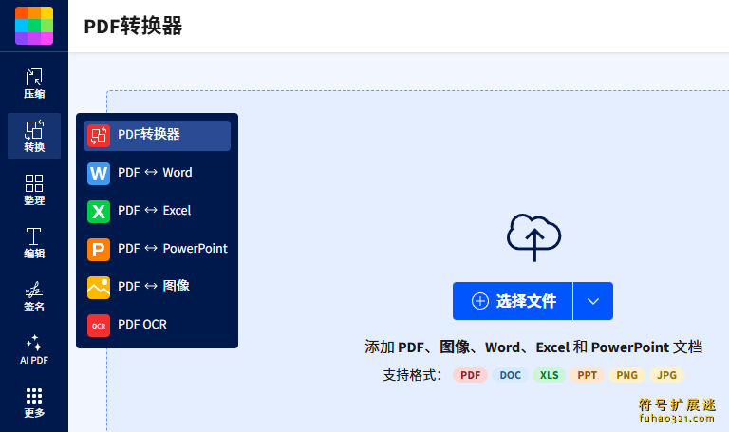The height and width of the screenshot is (432, 729).
Task: Select the 转换 convert sidebar item
Action: tap(34, 136)
